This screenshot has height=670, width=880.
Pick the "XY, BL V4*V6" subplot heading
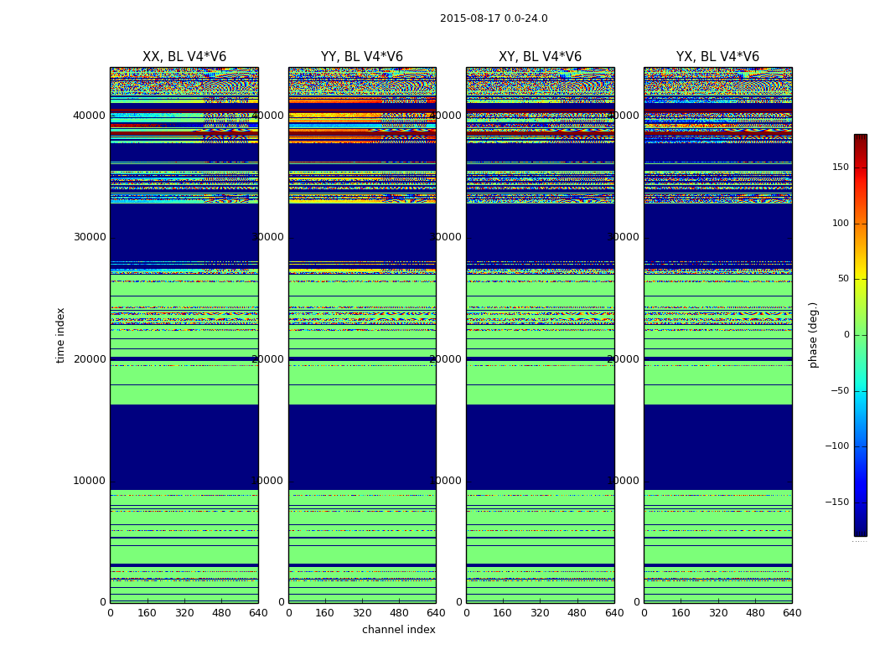click(x=540, y=57)
